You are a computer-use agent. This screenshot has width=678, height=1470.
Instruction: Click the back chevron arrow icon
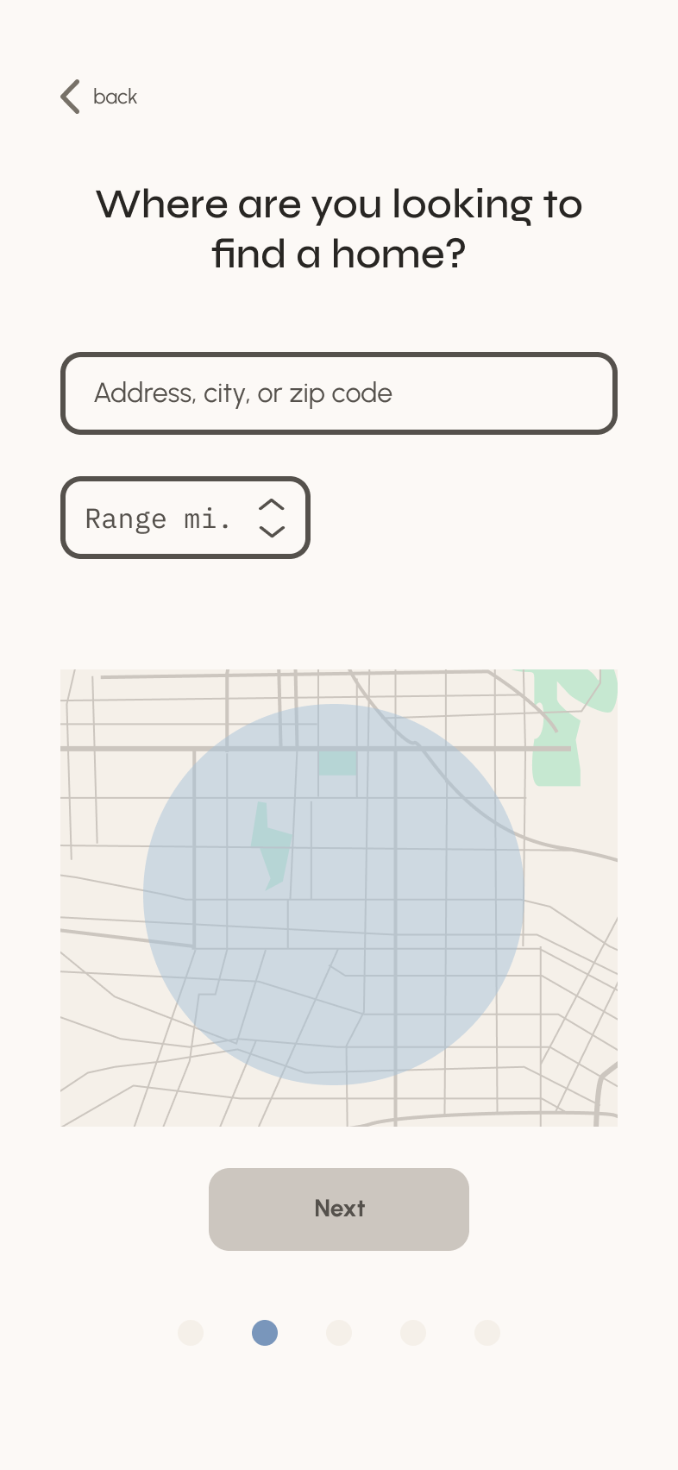point(71,97)
